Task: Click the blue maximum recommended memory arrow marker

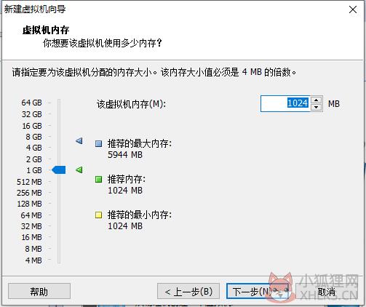Action: (79, 141)
